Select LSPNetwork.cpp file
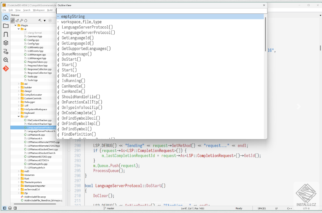Screen dimensions: 322x213 [x=36, y=135]
